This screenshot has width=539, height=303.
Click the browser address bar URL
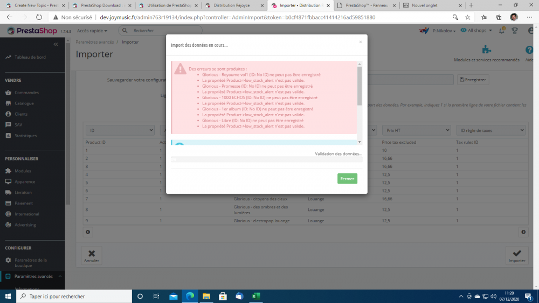pos(237,17)
